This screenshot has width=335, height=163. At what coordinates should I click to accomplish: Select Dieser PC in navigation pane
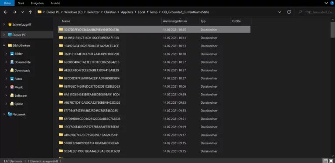pyautogui.click(x=19, y=35)
